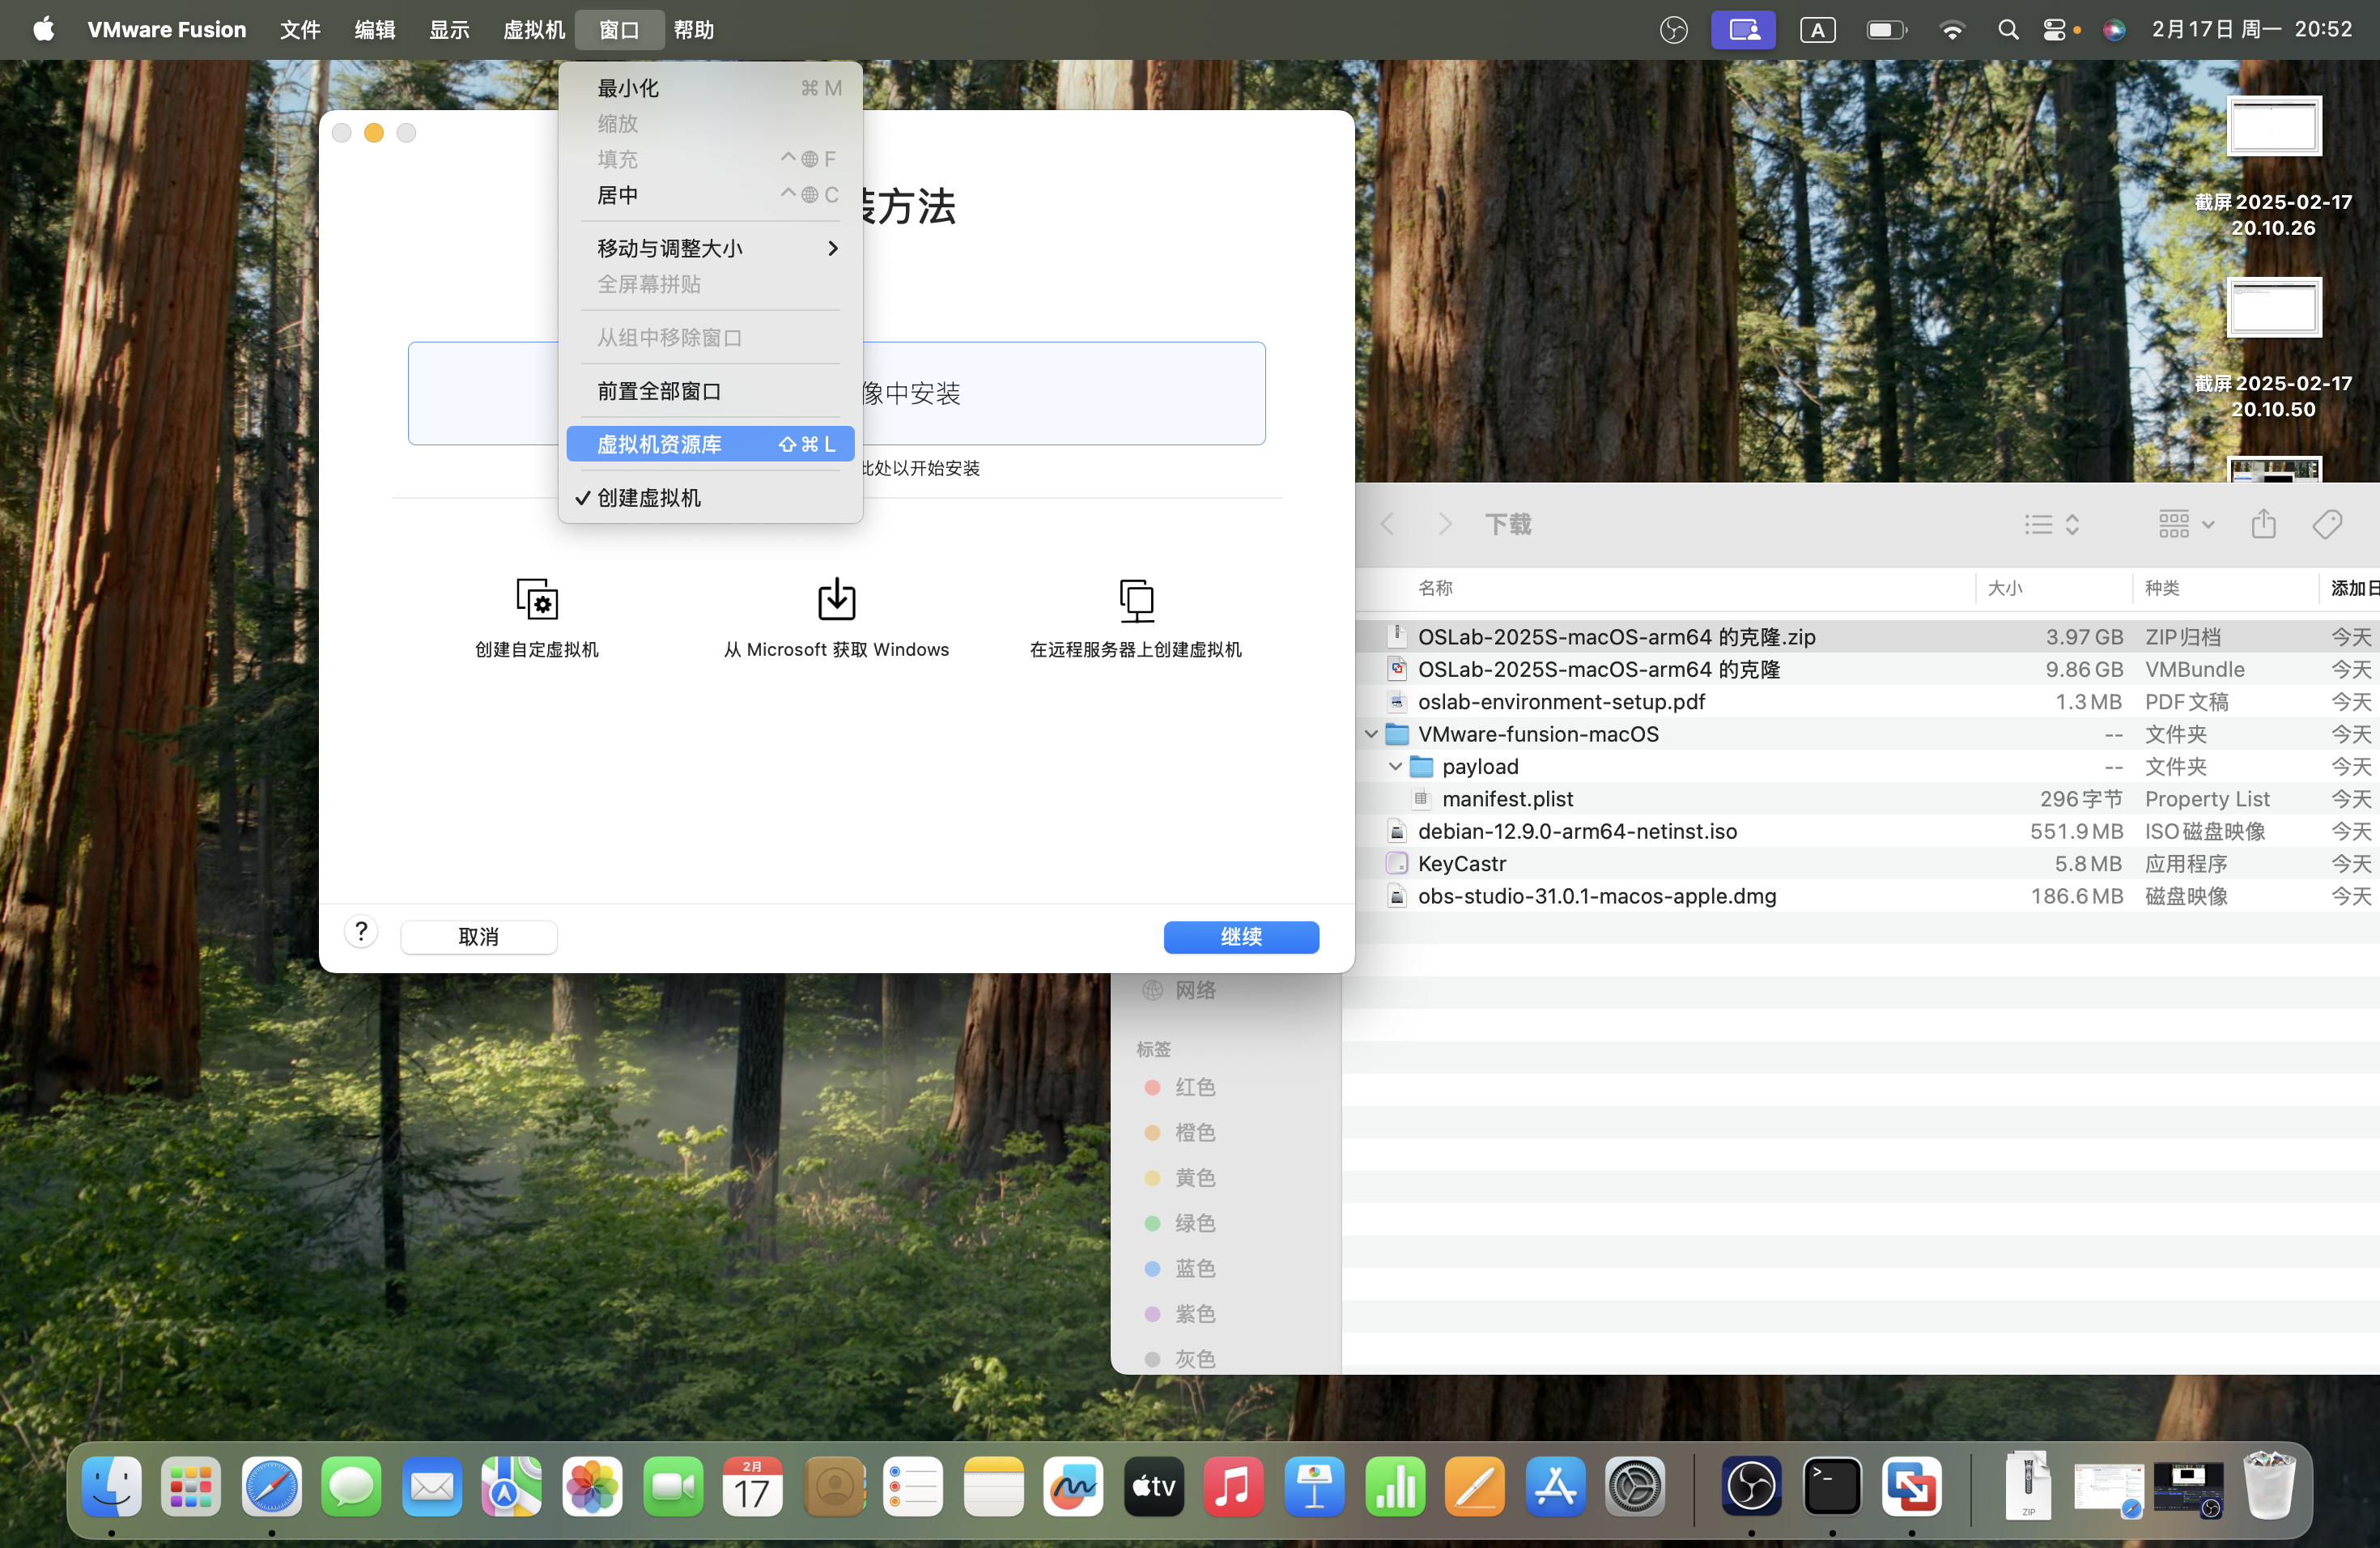Viewport: 2380px width, 1548px height.
Task: Select the checked 创建虚拟机 window entry
Action: (x=710, y=497)
